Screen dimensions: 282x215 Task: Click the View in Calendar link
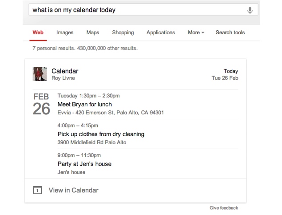73,190
